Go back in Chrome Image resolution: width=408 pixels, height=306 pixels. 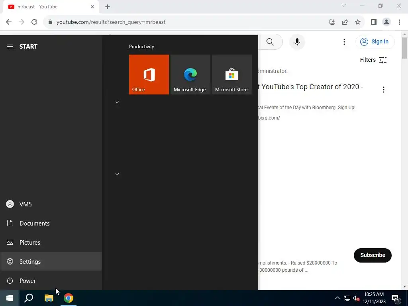pos(9,22)
